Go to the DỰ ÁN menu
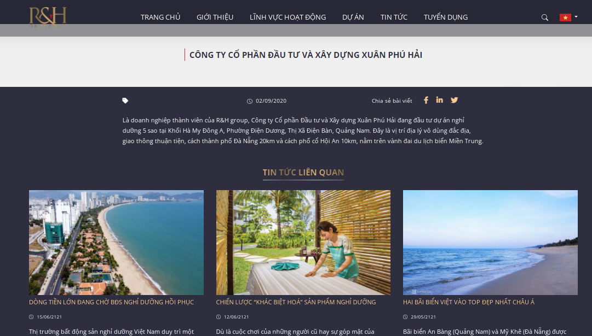Screen dimensions: 592x336 coord(353,17)
